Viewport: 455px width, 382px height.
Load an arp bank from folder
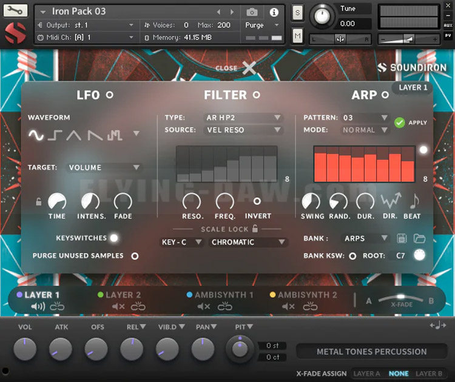click(x=419, y=238)
